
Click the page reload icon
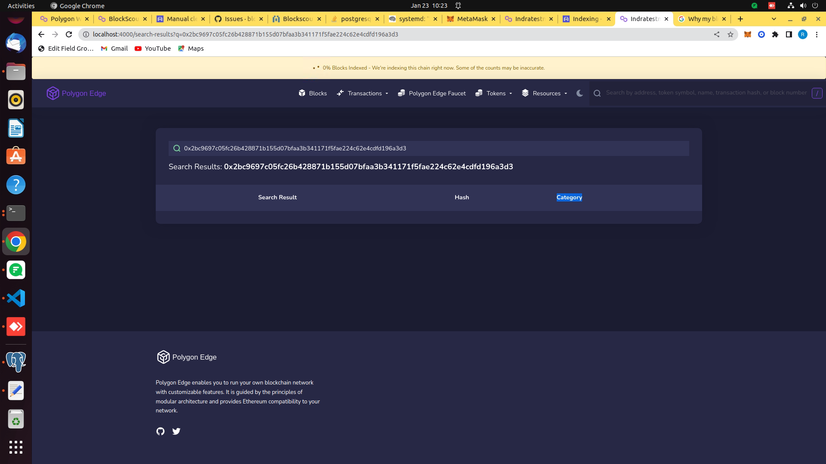[69, 34]
